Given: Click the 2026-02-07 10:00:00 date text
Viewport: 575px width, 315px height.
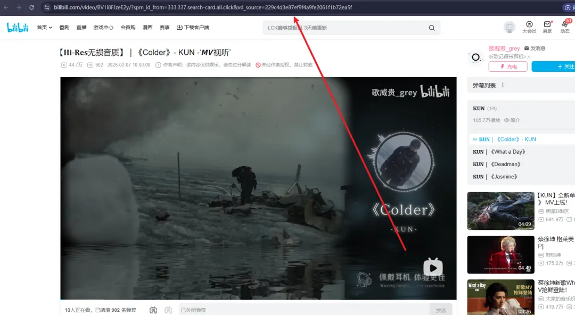Looking at the screenshot, I should coord(129,65).
